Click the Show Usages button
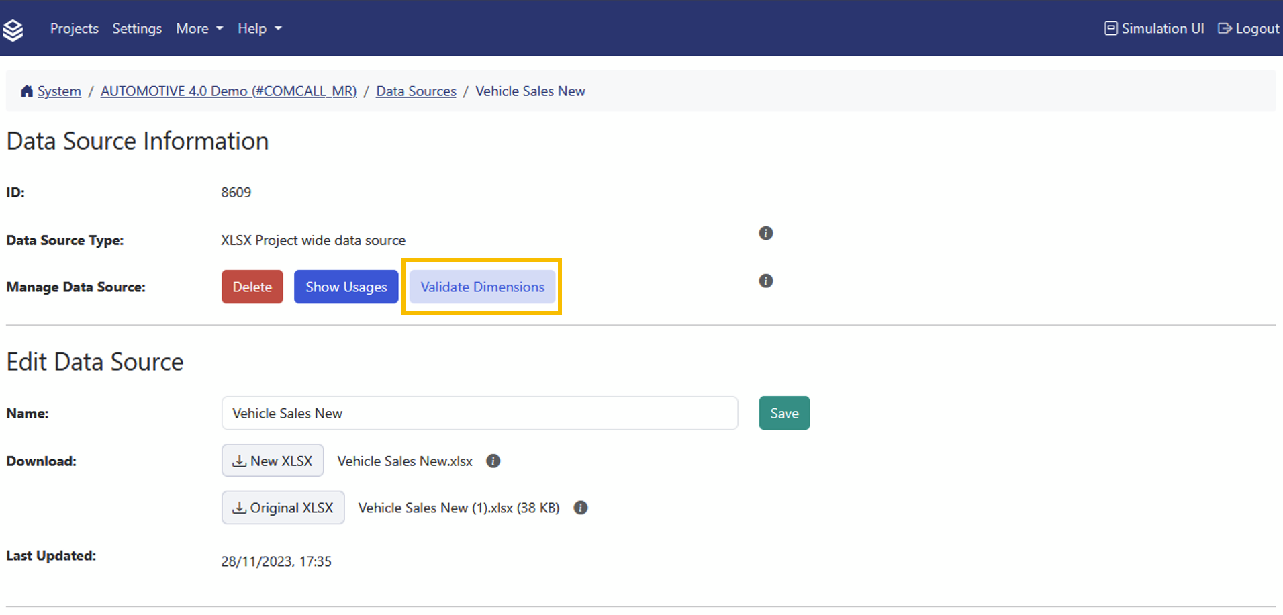Screen dimensions: 1283x615 tap(346, 287)
